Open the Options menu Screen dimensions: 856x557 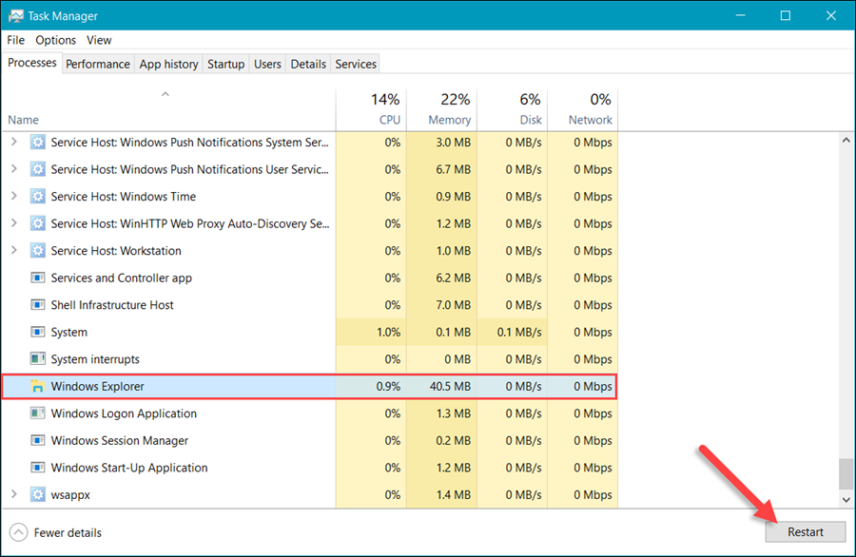[55, 40]
